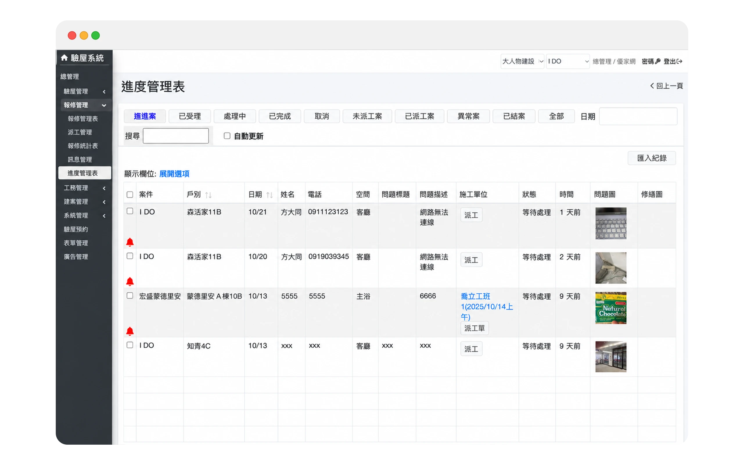Check the 10/21 方大同 row checkbox
This screenshot has width=744, height=465.
coord(130,211)
